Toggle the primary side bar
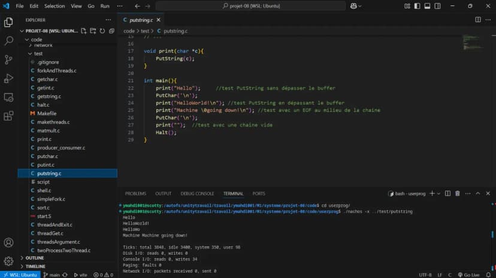 [x=418, y=6]
